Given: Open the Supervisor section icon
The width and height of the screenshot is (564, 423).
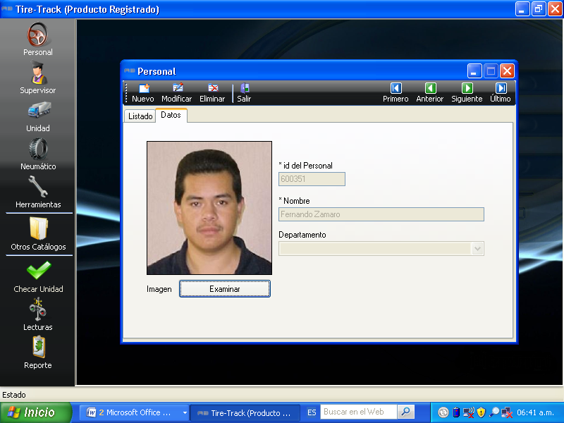Looking at the screenshot, I should [37, 73].
